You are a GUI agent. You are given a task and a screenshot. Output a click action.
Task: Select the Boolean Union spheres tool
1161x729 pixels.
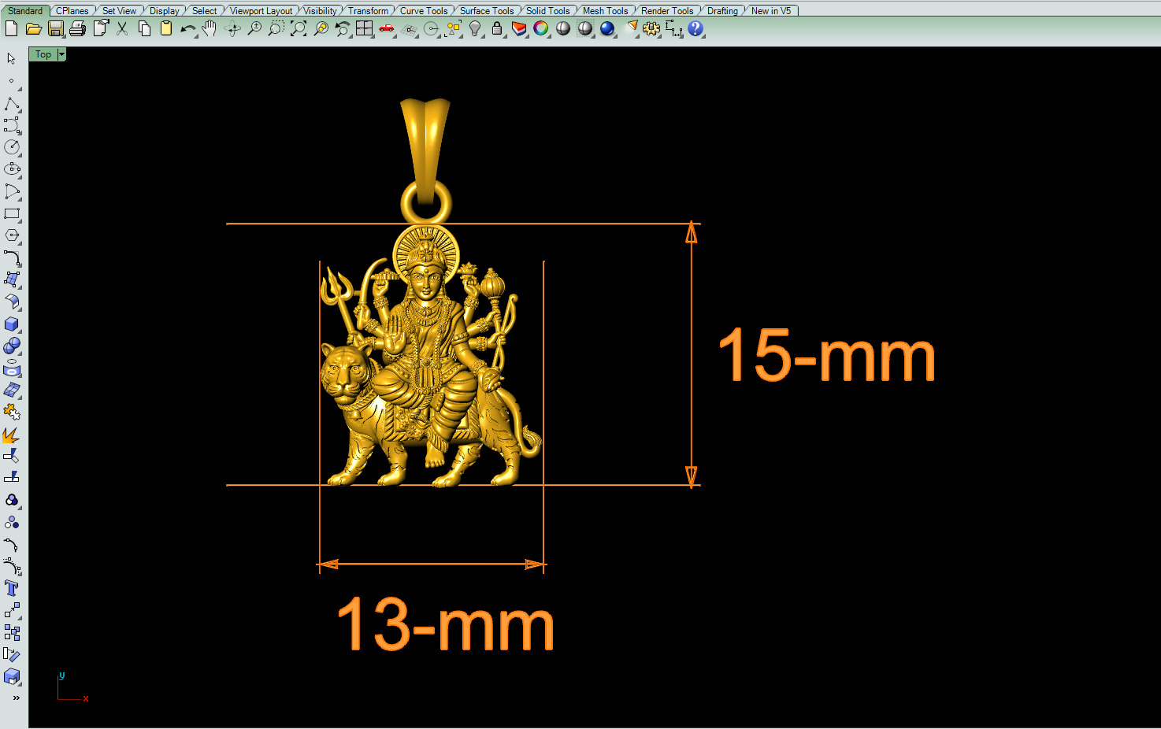tap(12, 346)
